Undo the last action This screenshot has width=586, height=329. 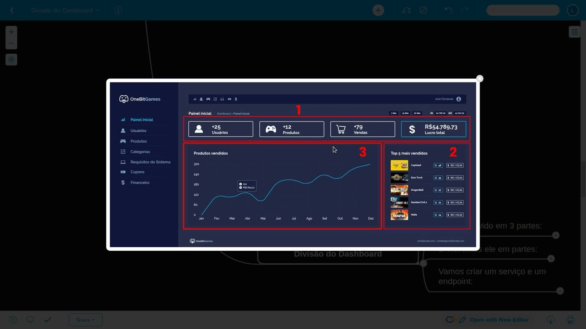(x=448, y=10)
